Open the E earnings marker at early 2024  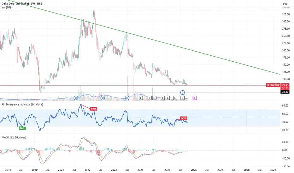coord(141,98)
